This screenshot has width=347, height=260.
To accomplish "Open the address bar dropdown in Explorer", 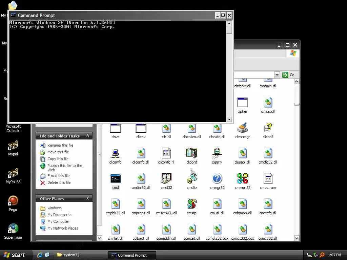I will [x=277, y=75].
